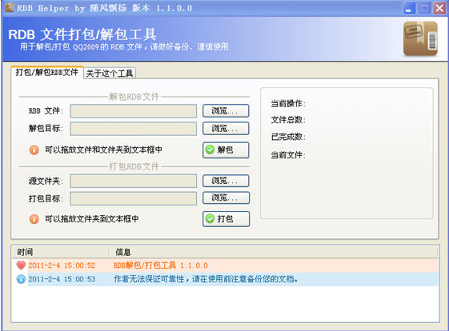Focus the 解包目标 text field
449x331 pixels.
click(x=134, y=129)
